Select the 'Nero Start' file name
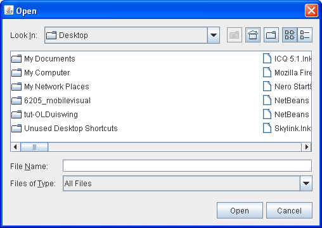 coord(293,87)
